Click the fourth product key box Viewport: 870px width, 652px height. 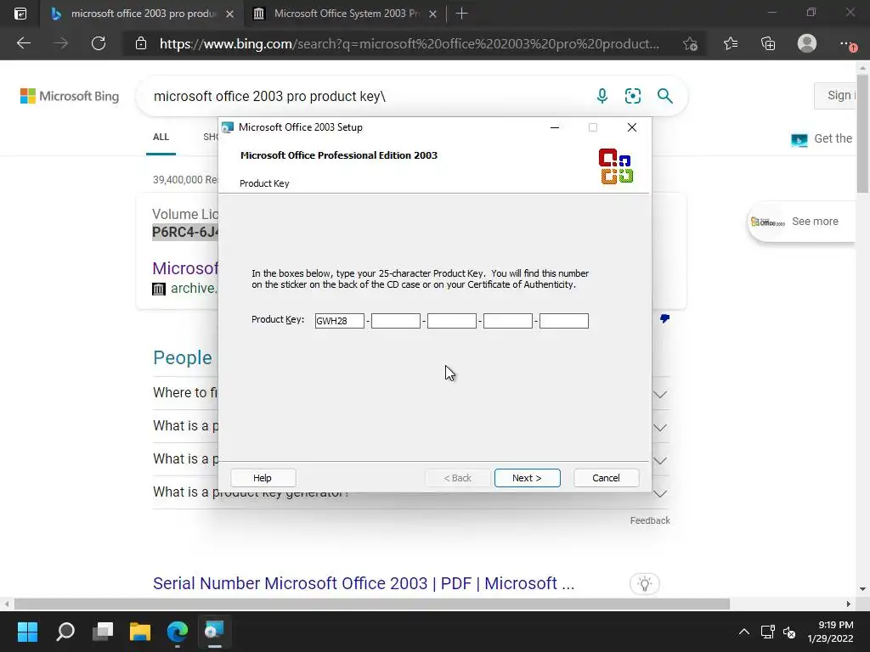point(508,320)
